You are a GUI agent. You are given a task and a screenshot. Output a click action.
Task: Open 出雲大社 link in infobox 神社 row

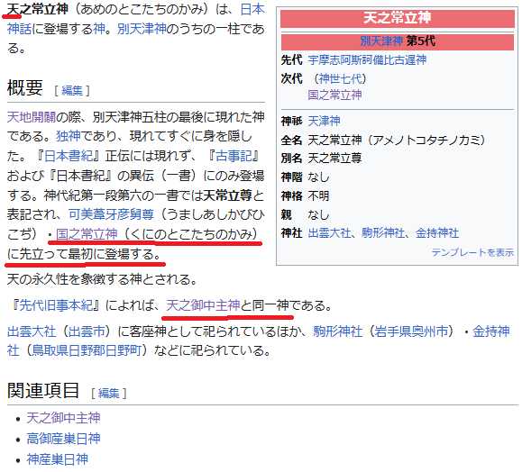click(x=329, y=233)
